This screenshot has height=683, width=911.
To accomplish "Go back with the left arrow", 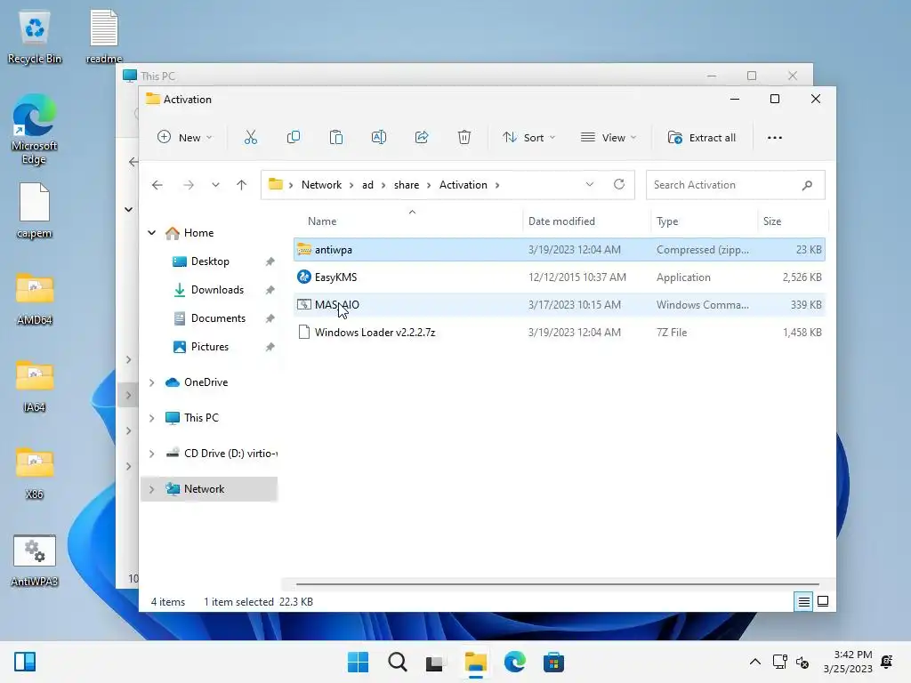I will 157,185.
